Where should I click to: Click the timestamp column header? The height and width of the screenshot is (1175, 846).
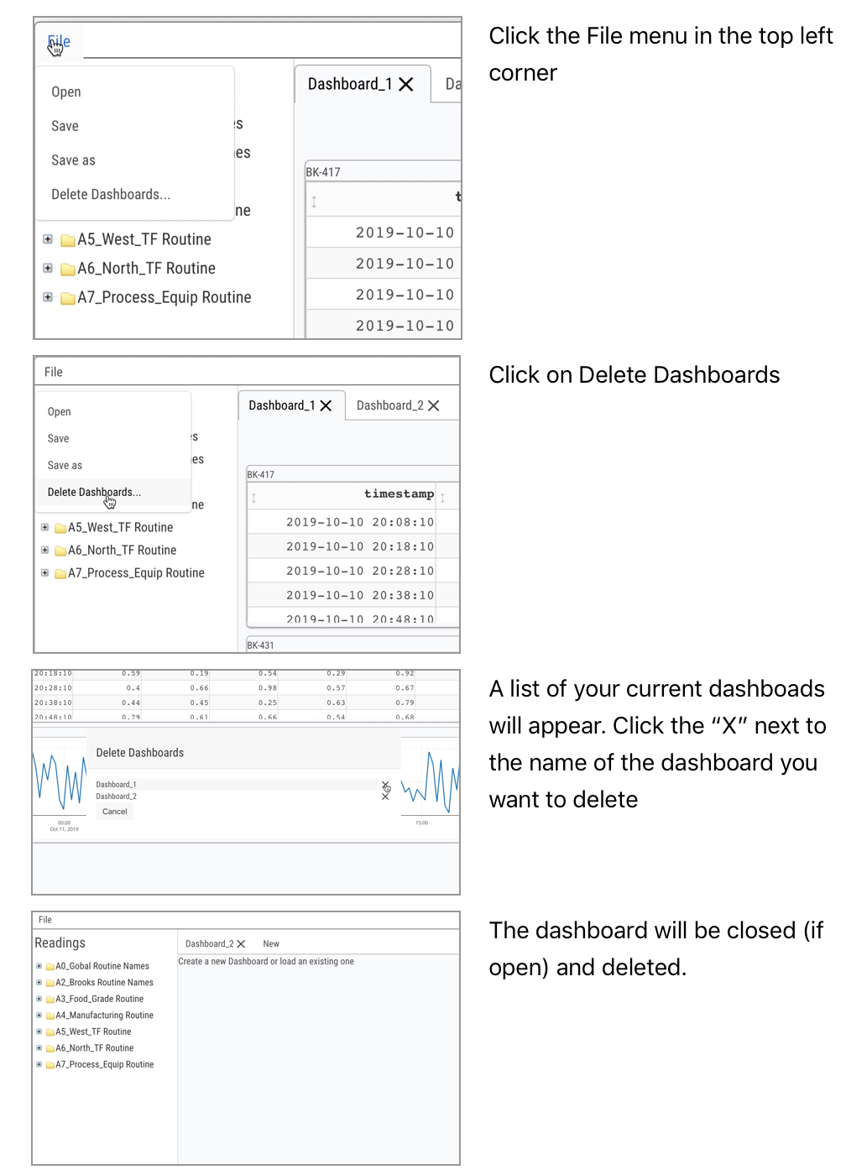399,494
